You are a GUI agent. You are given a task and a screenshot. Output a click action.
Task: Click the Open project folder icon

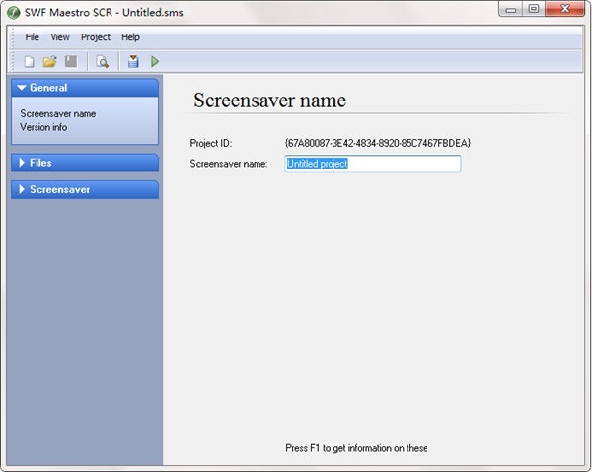tap(49, 61)
